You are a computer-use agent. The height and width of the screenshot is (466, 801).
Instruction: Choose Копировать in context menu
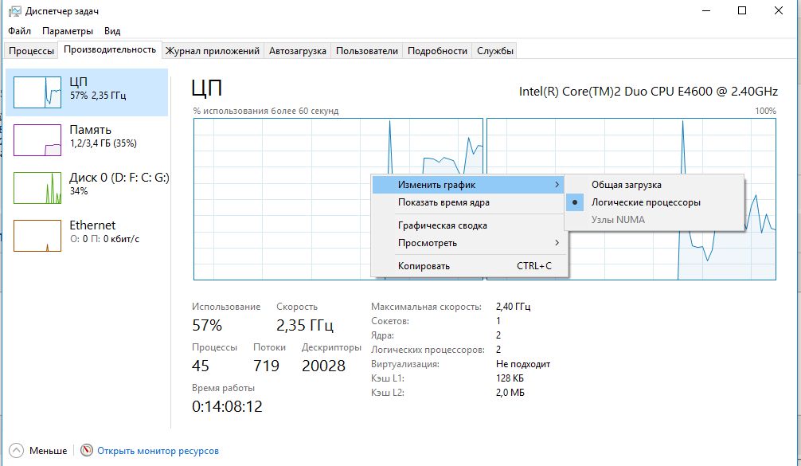click(424, 266)
